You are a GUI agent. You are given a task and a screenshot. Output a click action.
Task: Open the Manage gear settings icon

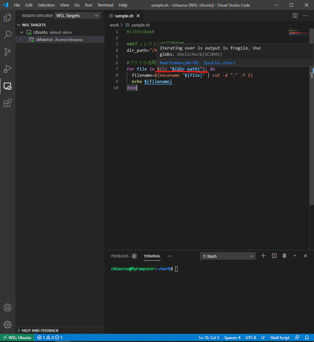[x=8, y=325]
